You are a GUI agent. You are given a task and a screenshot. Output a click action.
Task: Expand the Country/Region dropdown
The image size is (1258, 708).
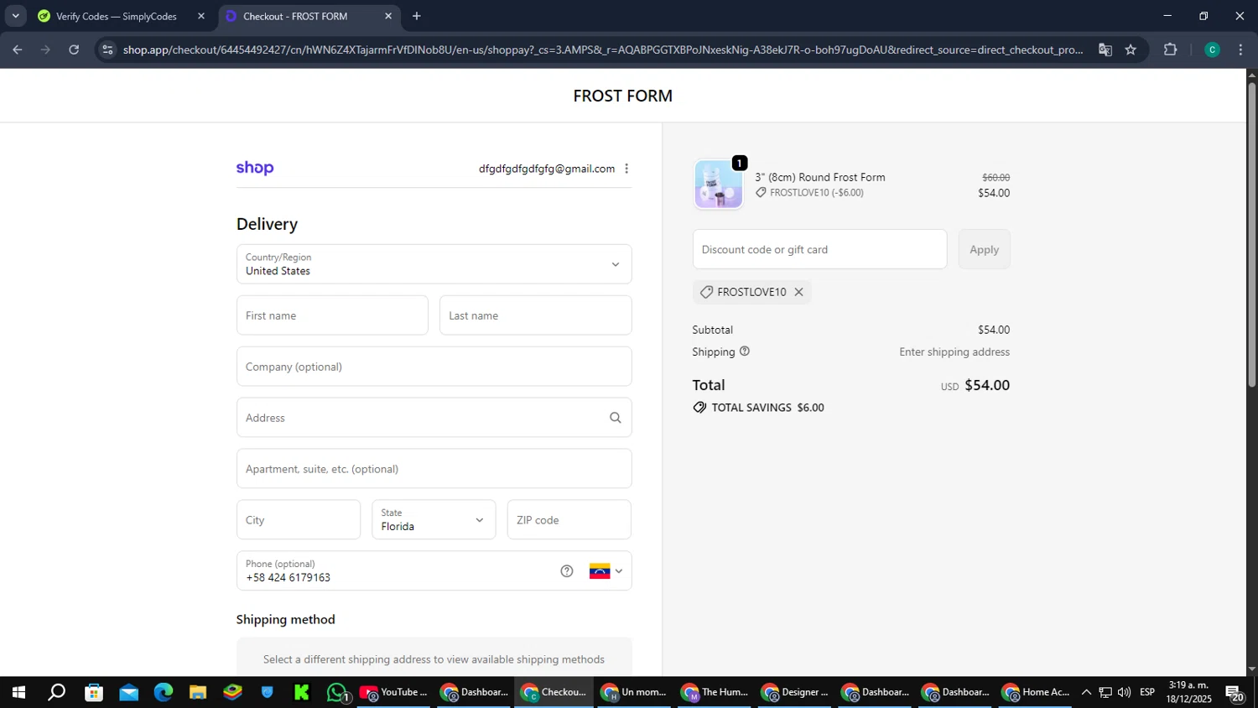pos(434,264)
